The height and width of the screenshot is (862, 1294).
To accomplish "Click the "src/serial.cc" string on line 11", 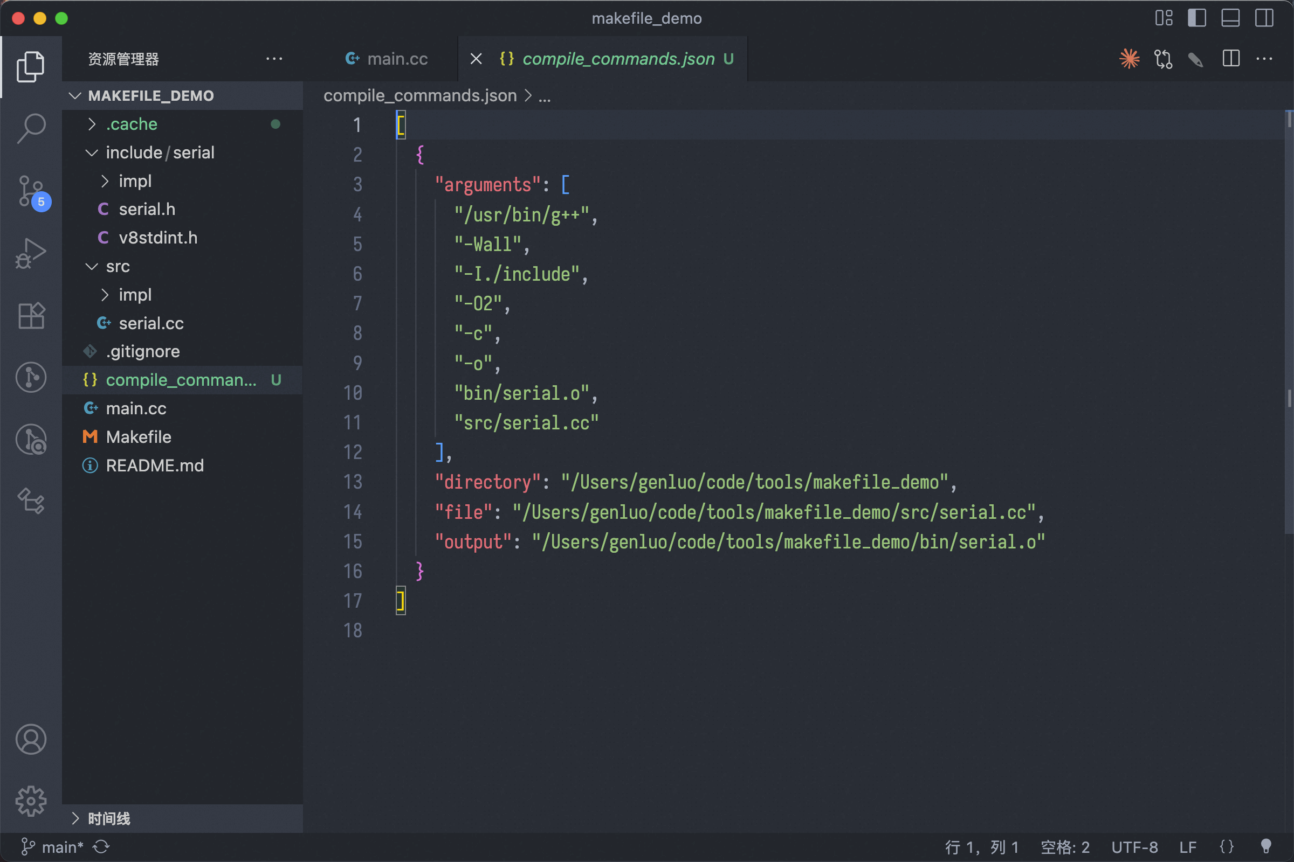I will [x=527, y=423].
